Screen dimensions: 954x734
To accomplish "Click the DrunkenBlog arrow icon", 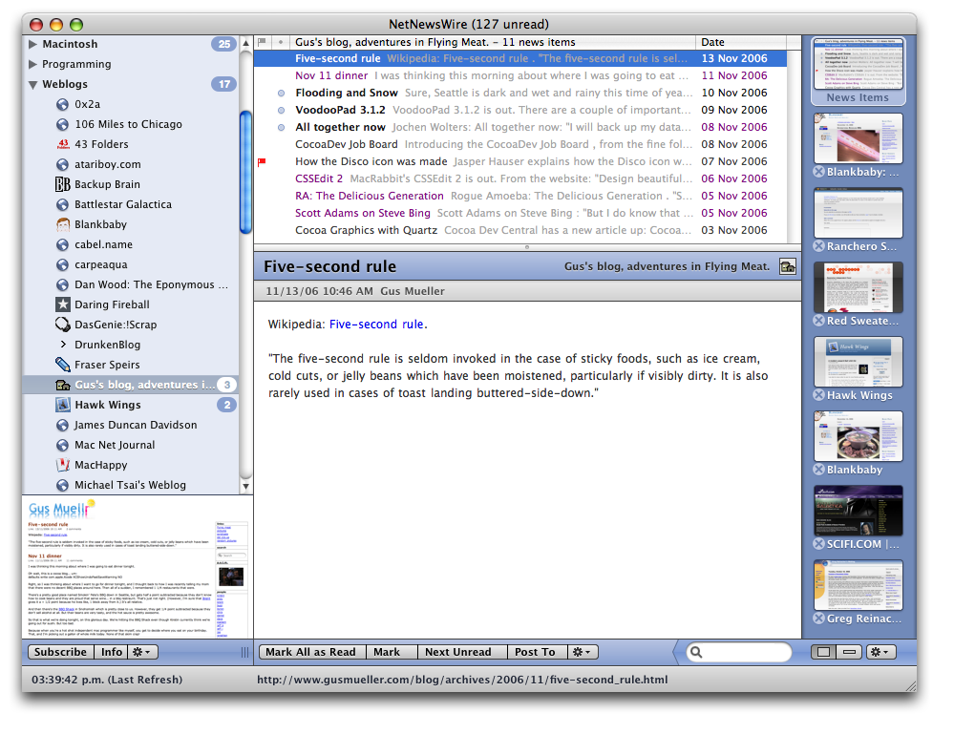I will [x=63, y=345].
